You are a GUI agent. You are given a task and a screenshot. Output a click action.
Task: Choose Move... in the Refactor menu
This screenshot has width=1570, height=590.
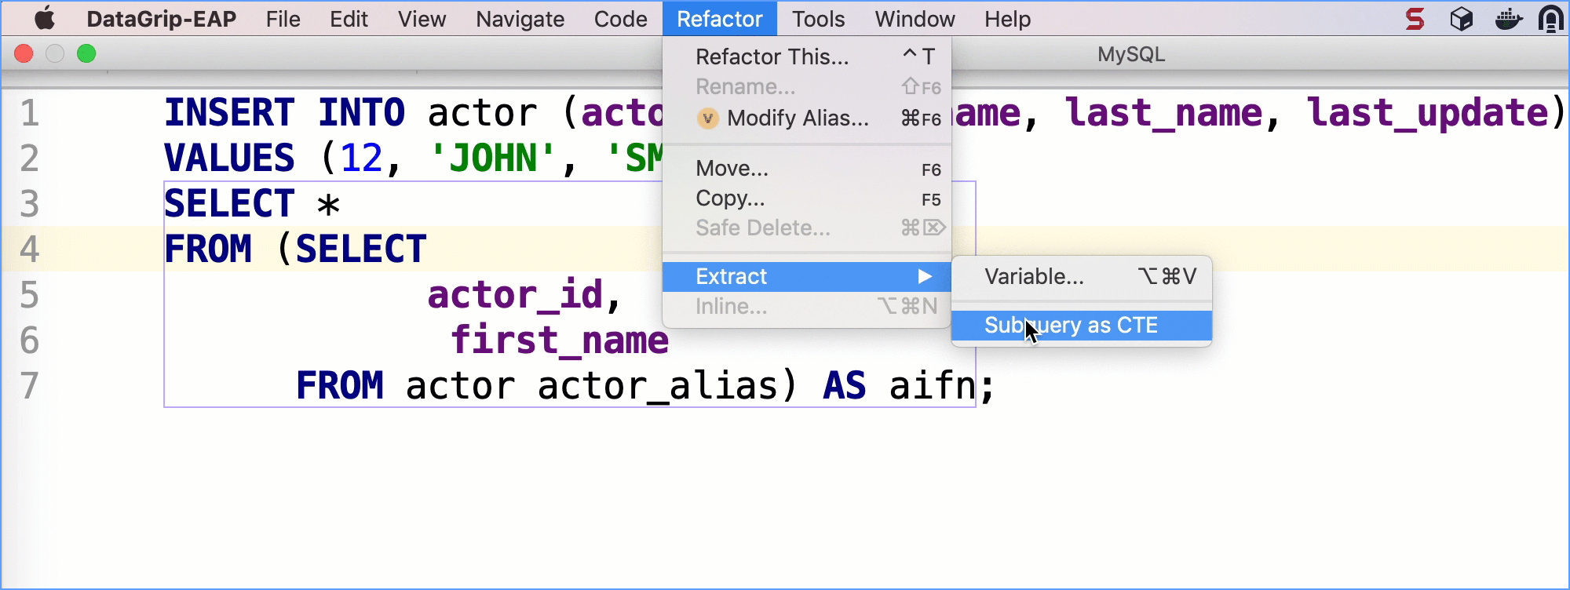tap(807, 169)
